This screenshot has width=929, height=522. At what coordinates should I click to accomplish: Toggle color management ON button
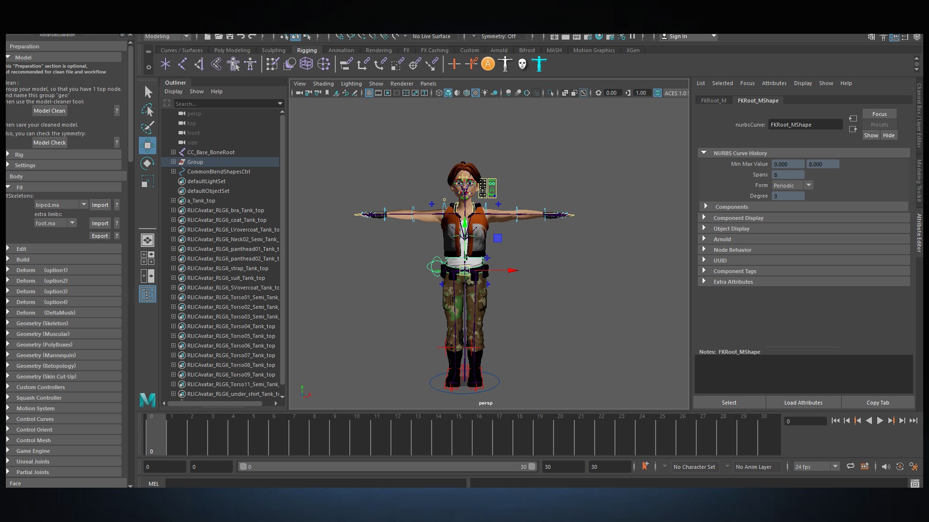click(658, 93)
